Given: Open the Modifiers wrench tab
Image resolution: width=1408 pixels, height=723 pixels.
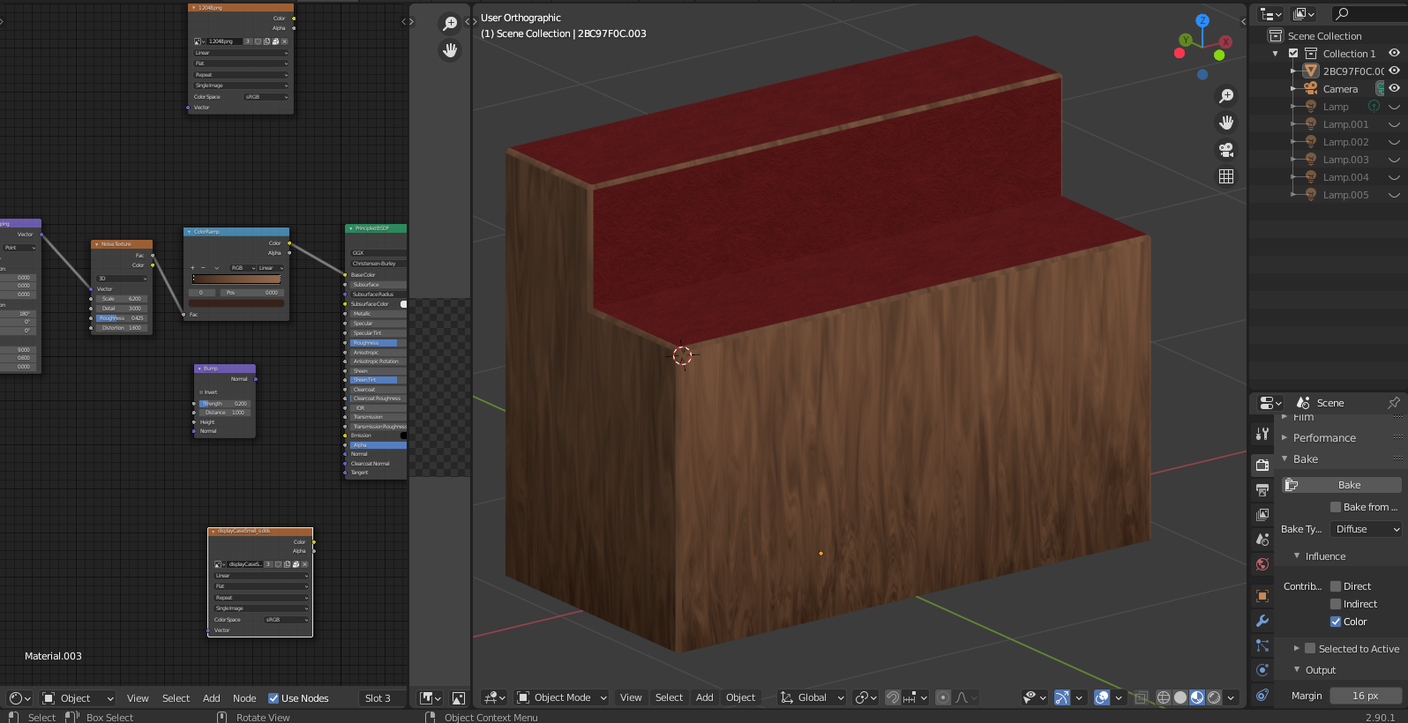Looking at the screenshot, I should coord(1262,621).
